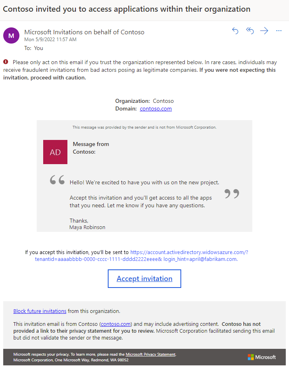The image size is (289, 369).
Task: Click the Reply arrow icon
Action: tap(235, 30)
